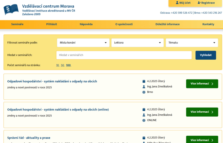Open the Tématu filter dropdown
The width and height of the screenshot is (223, 143).
(192, 43)
